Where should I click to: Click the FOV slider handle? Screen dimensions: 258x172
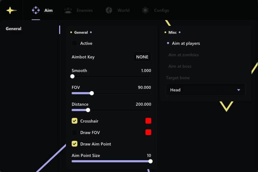point(92,93)
